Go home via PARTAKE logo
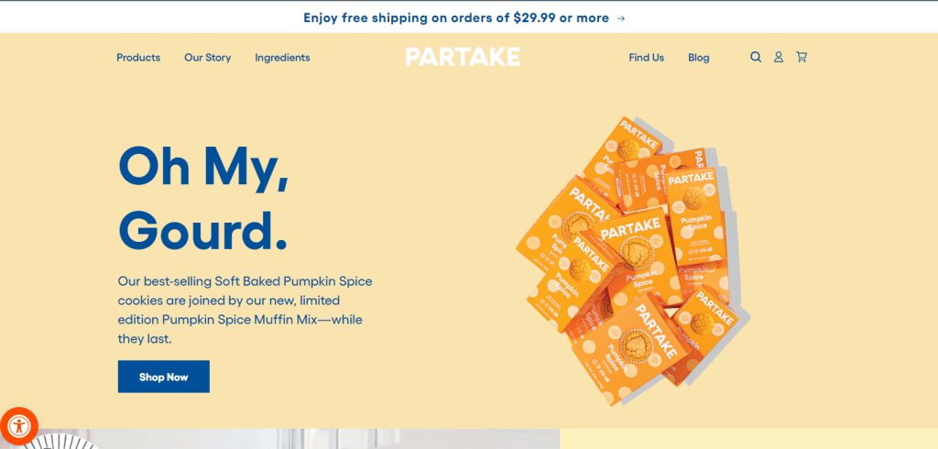The width and height of the screenshot is (938, 449). 463,57
